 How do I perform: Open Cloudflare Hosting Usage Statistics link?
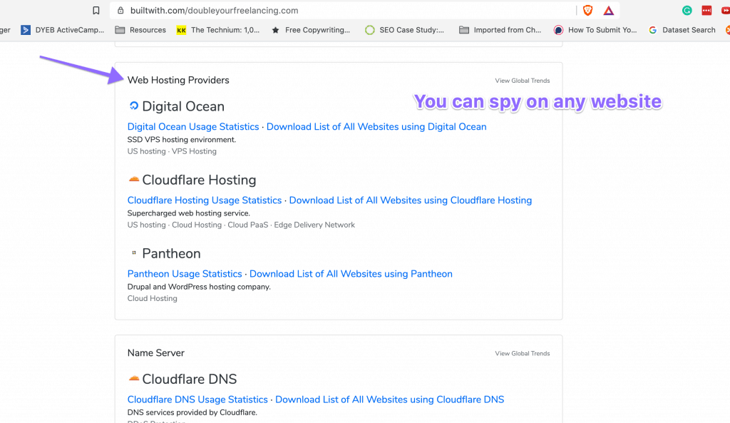pyautogui.click(x=205, y=200)
